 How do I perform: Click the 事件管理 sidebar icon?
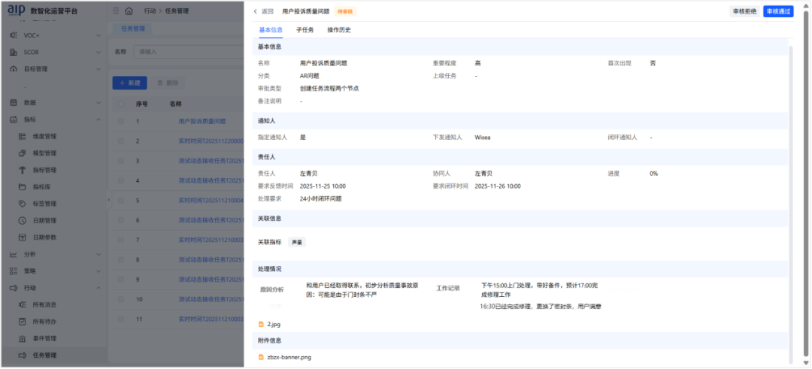click(x=23, y=338)
